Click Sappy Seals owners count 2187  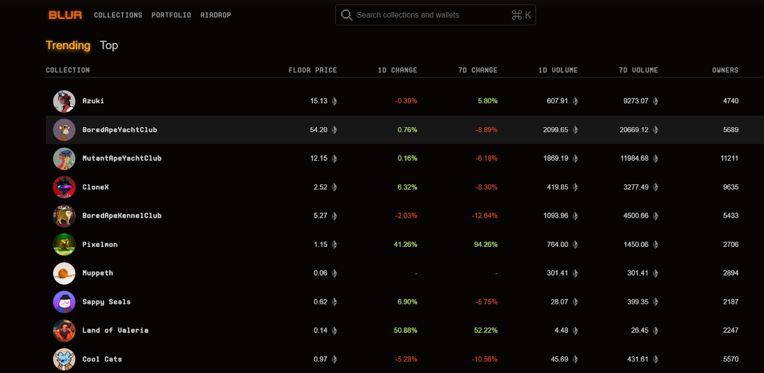(x=731, y=301)
